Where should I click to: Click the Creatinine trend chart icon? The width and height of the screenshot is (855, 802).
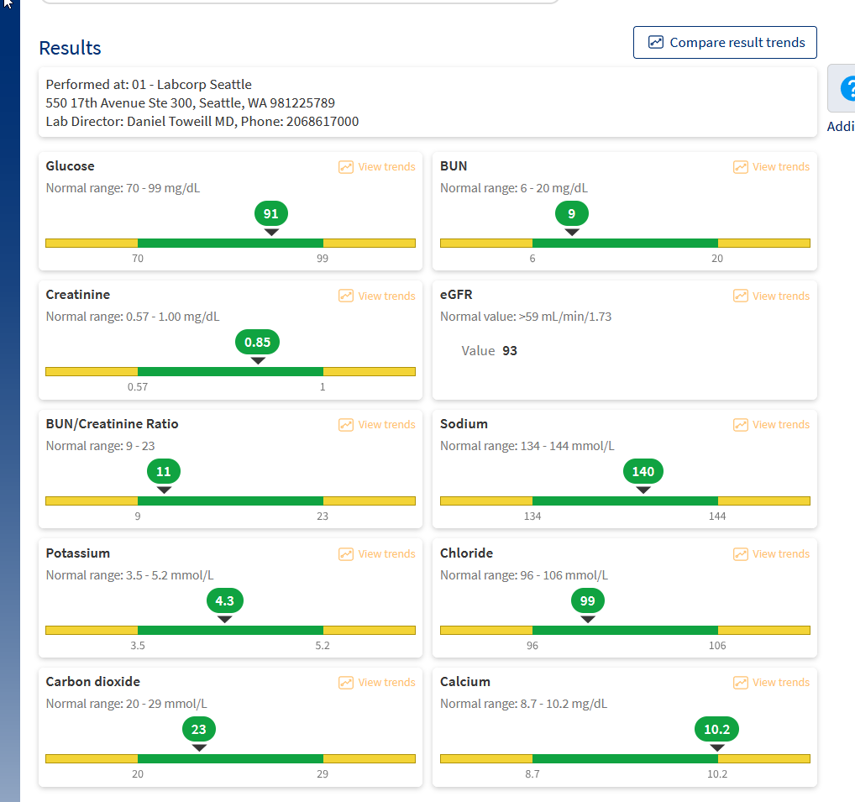pyautogui.click(x=346, y=296)
